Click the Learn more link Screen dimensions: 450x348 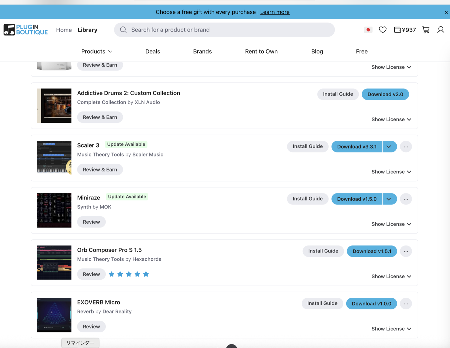275,12
